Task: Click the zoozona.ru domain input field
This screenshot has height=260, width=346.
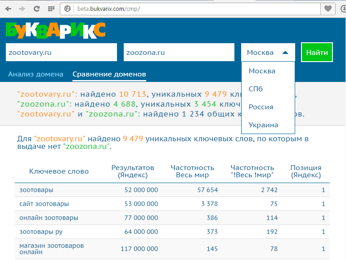Action: (179, 52)
